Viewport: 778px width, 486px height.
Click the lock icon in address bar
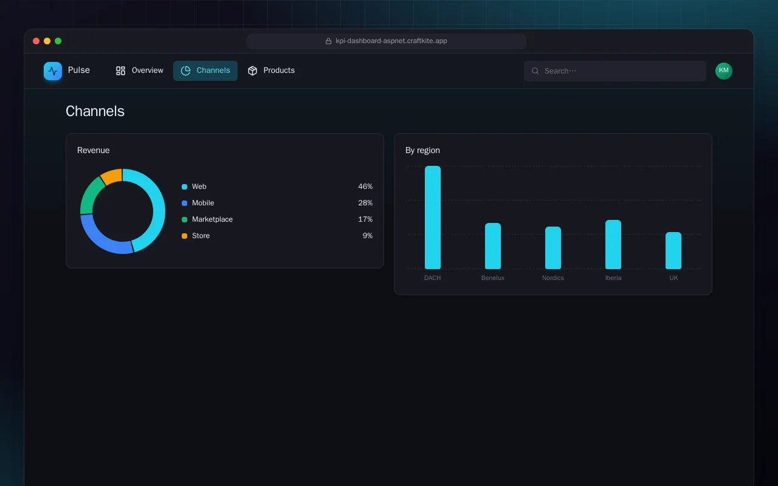[x=329, y=41]
